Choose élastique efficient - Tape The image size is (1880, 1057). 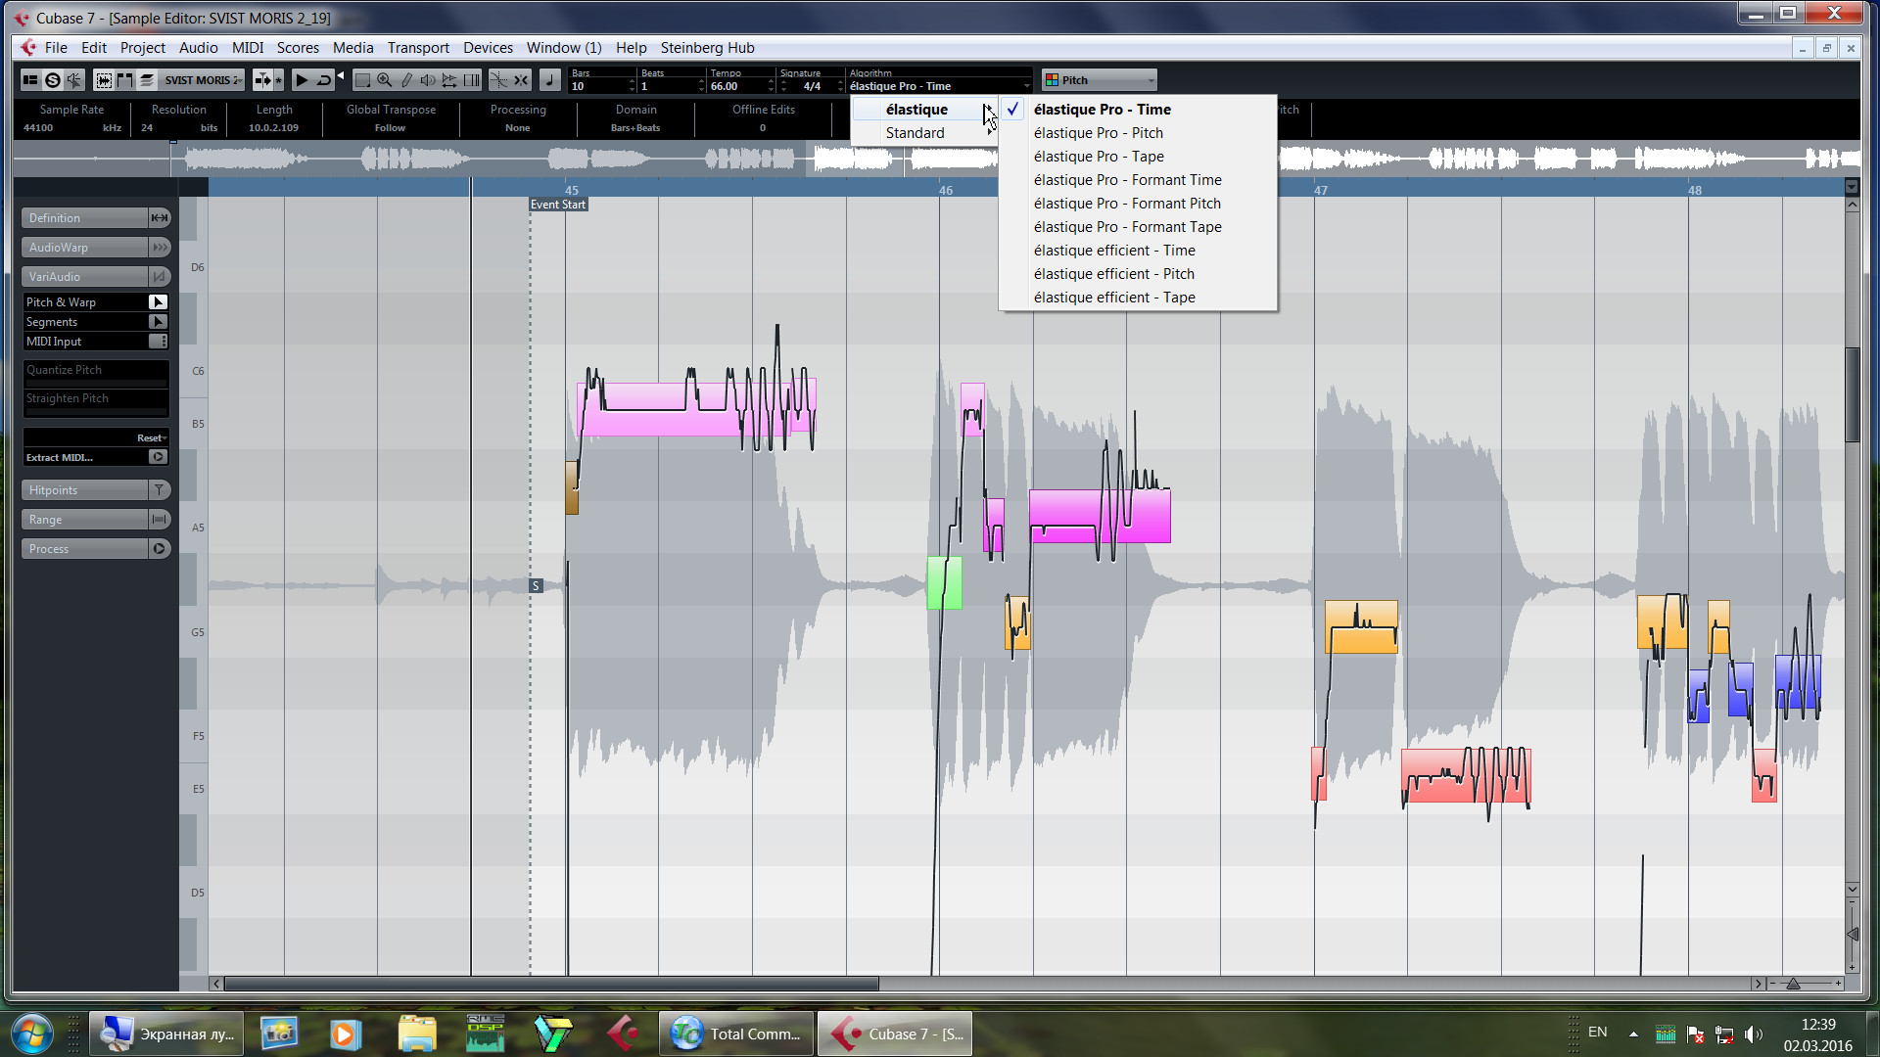[1138, 298]
